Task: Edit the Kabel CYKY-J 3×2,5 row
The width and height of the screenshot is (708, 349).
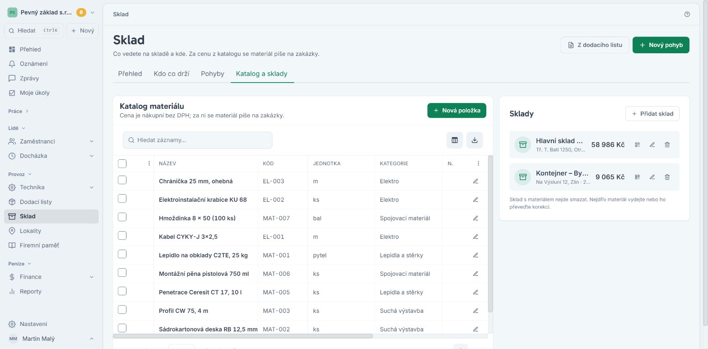Action: [x=475, y=237]
